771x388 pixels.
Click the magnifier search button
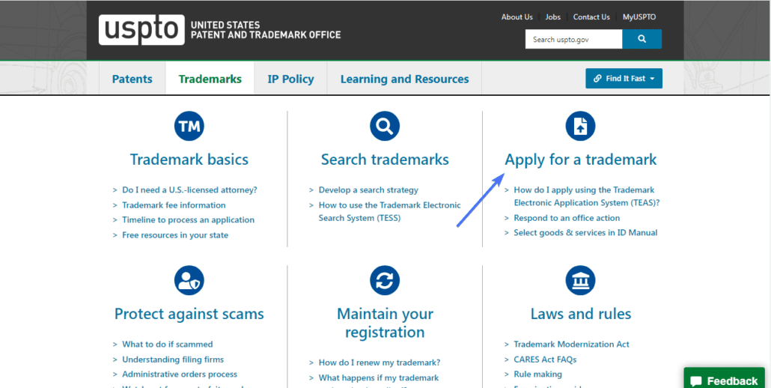[x=642, y=40]
